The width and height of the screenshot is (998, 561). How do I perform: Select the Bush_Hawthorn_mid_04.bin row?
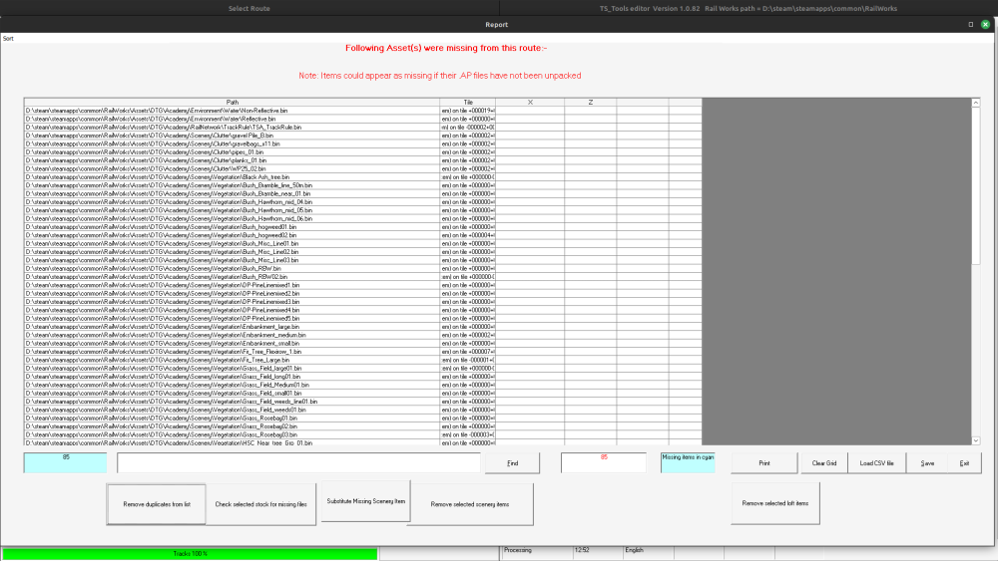pyautogui.click(x=363, y=202)
